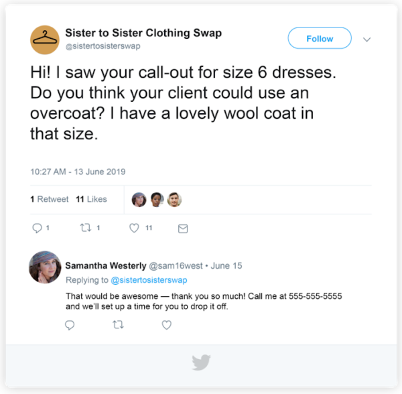This screenshot has height=394, width=402.
Task: Reply to Samantha Westerly's comment via bubble icon
Action: (x=70, y=325)
